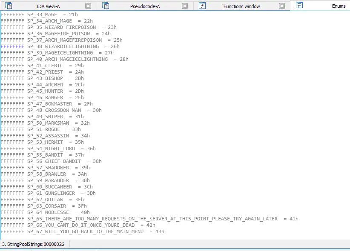Select enum member SP_64_NOBLESSE

coord(48,212)
